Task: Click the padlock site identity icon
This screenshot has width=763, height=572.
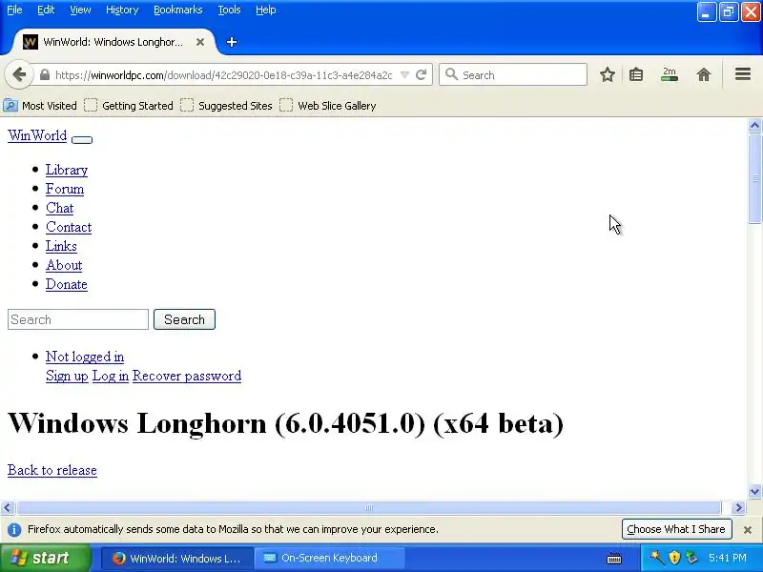Action: coord(45,75)
